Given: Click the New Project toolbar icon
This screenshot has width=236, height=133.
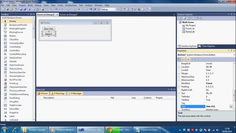Looking at the screenshot, I should [4, 9].
